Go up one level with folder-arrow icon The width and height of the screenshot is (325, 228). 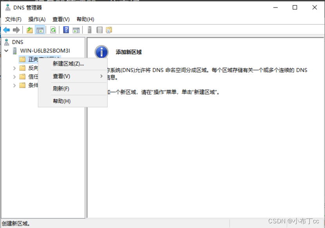click(30, 30)
